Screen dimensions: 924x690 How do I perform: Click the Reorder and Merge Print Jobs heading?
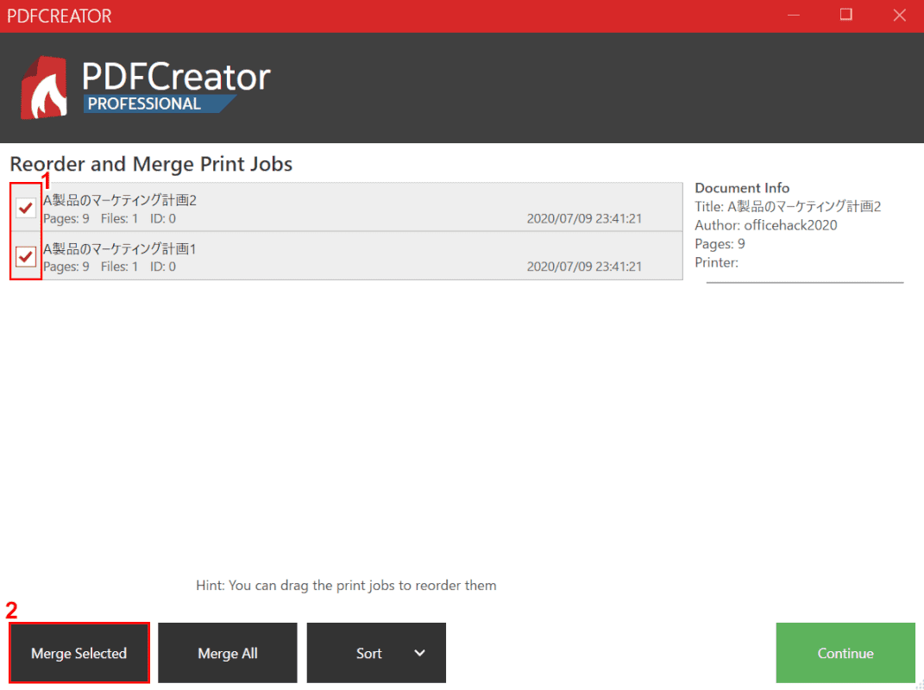click(151, 164)
